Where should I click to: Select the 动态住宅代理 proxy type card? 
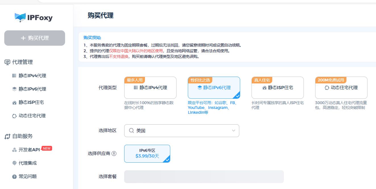(x=341, y=88)
